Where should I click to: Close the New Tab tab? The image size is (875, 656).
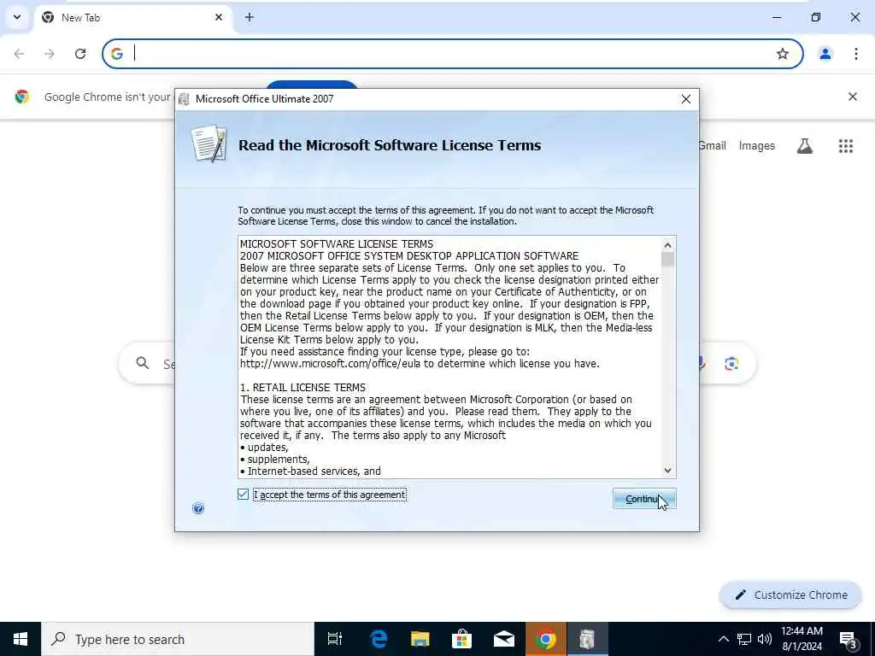[219, 17]
